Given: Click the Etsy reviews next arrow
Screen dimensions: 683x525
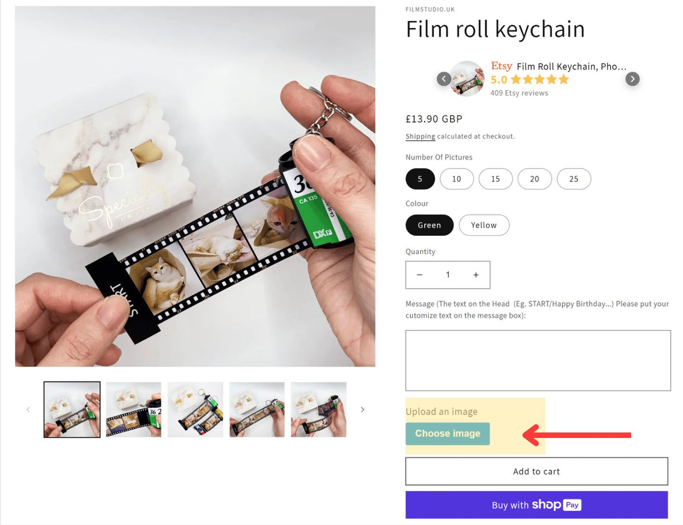Looking at the screenshot, I should [632, 79].
